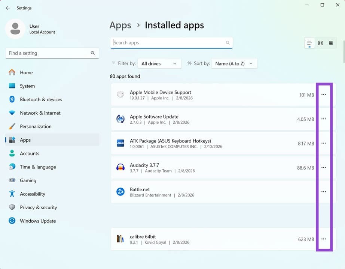345x269 pixels.
Task: Expand the Filter by All drives dropdown
Action: coord(159,64)
